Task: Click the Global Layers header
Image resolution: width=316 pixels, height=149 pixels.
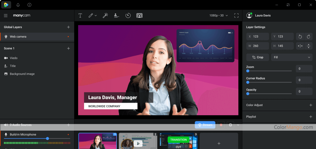Action: pos(13,27)
